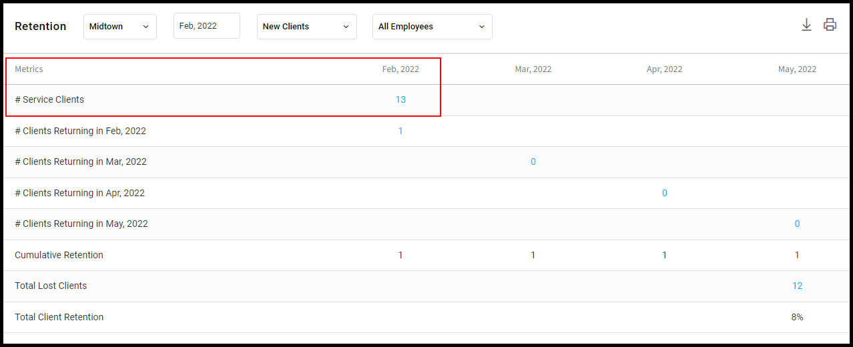Open the All Employees dropdown

pyautogui.click(x=433, y=27)
